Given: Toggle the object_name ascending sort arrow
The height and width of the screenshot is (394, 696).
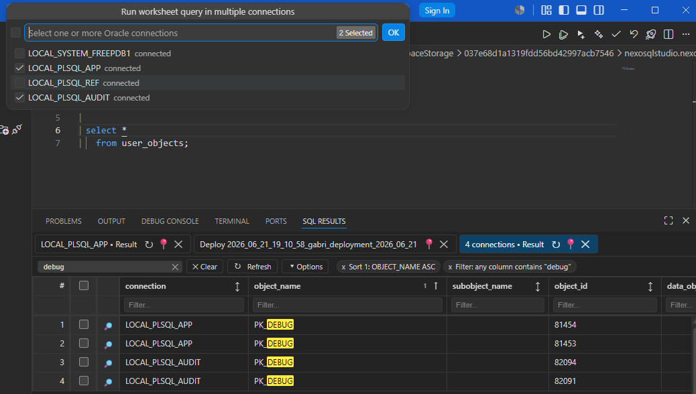Looking at the screenshot, I should tap(436, 285).
